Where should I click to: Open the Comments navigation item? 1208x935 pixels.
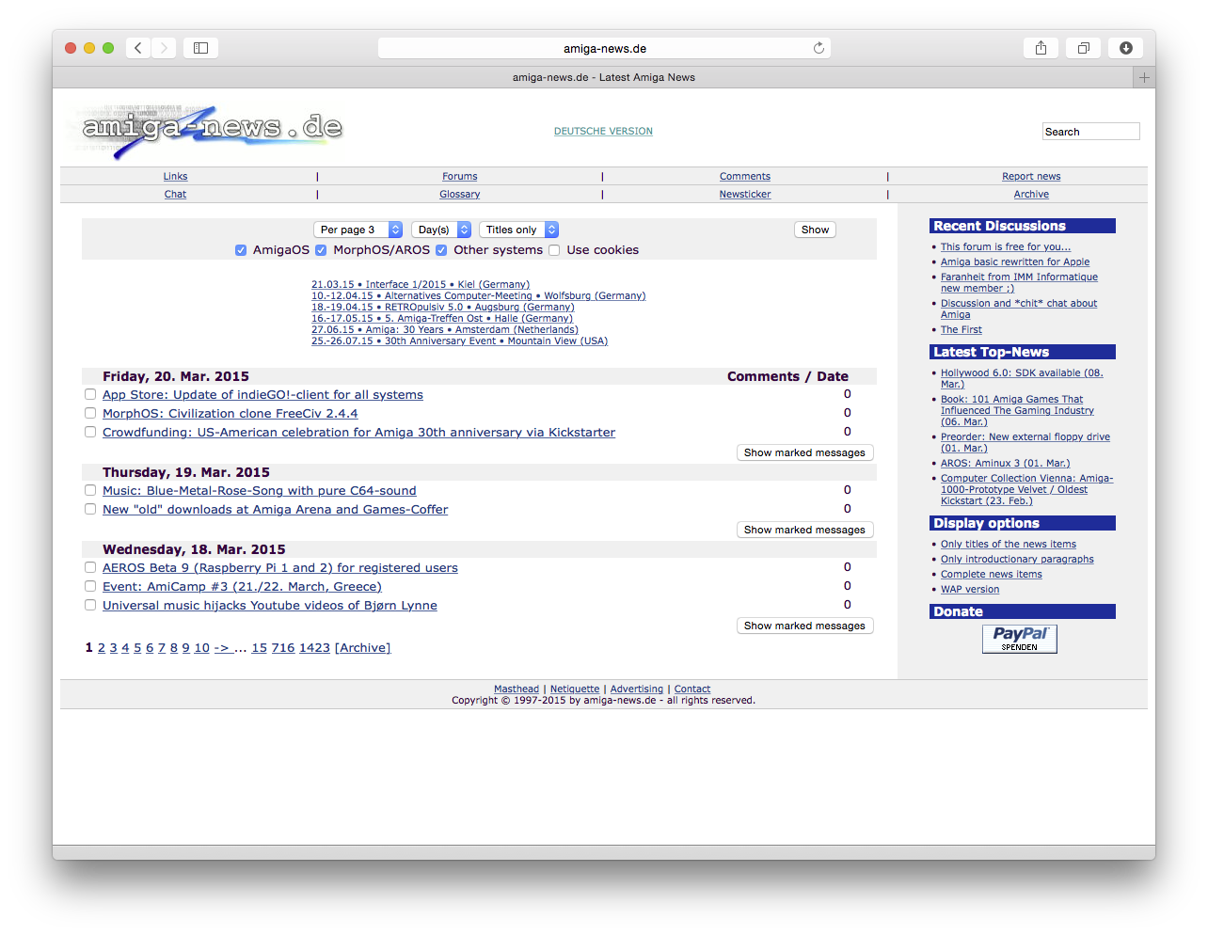click(x=745, y=177)
